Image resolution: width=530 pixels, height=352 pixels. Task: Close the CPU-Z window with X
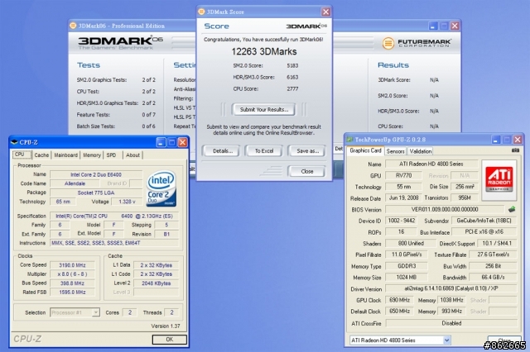(182, 143)
